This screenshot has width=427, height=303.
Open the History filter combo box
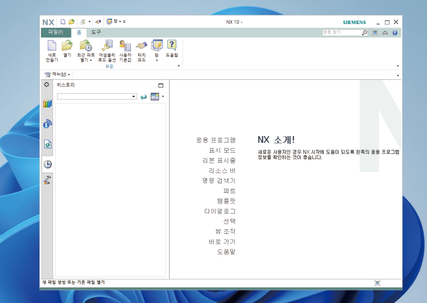tap(97, 96)
